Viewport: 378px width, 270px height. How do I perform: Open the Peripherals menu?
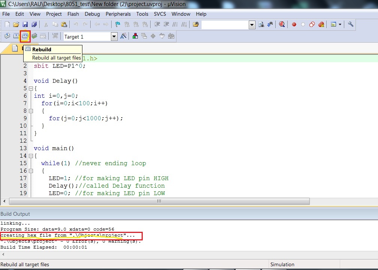pyautogui.click(x=118, y=14)
